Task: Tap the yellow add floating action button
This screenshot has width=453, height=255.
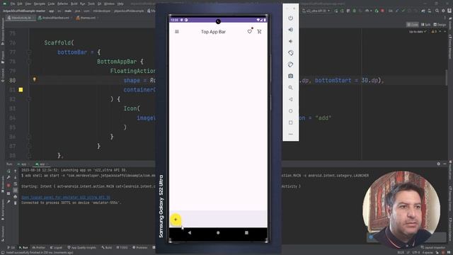Action: pos(176,220)
